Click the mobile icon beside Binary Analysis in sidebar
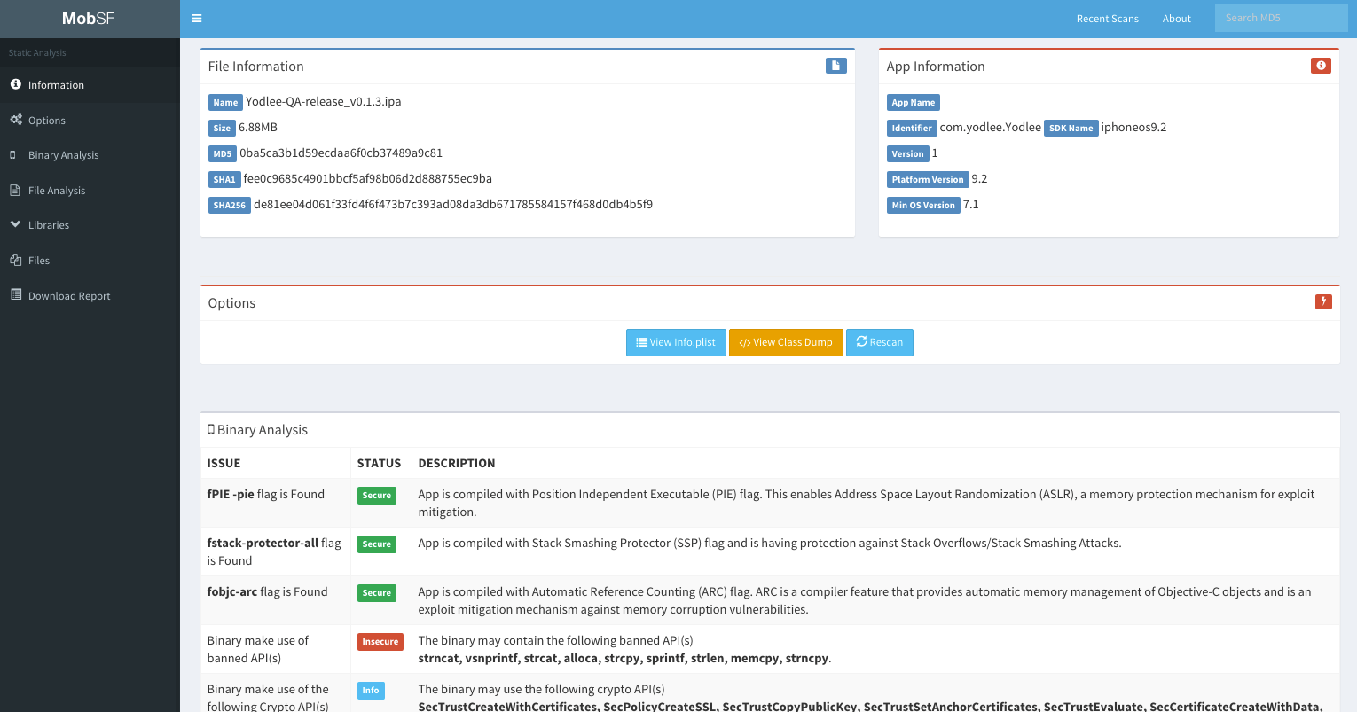 tap(13, 155)
